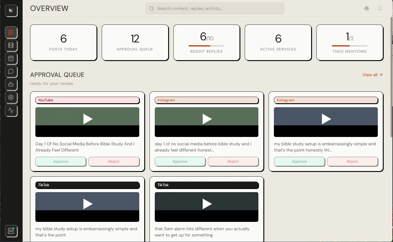Select the YouTube platform badge
This screenshot has width=393, height=242.
click(x=87, y=100)
